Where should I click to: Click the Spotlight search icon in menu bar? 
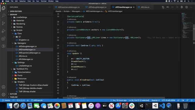(188, 1)
